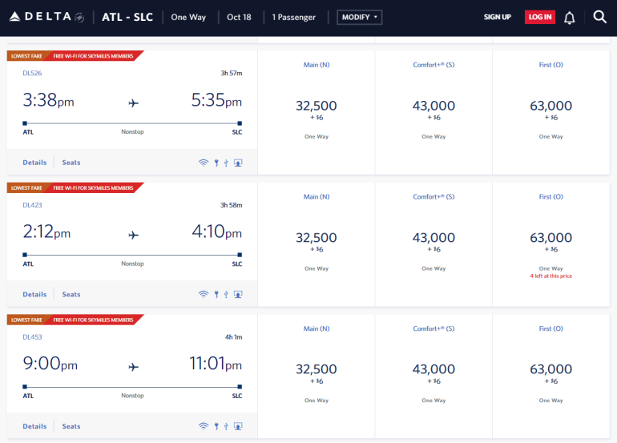Click the Sign Up link
The image size is (617, 443).
497,17
